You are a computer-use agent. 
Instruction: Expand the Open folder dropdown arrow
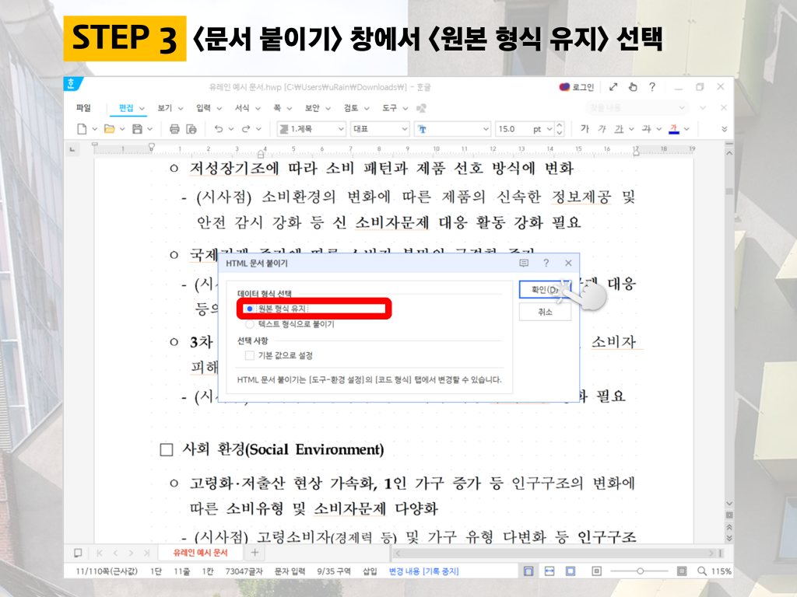(x=122, y=129)
